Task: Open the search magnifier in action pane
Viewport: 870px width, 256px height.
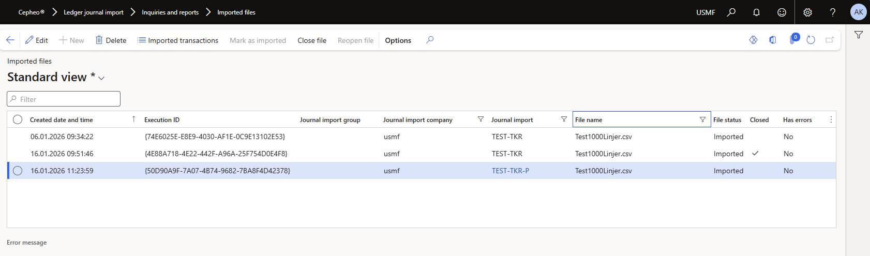Action: (x=430, y=40)
